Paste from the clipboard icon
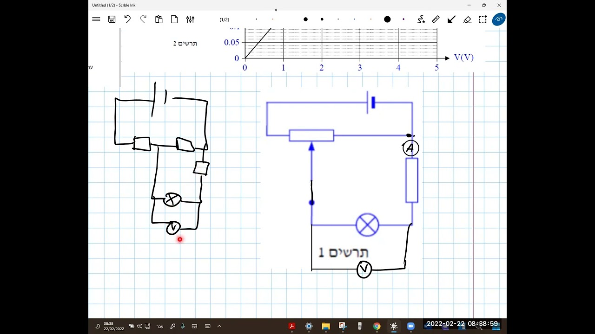Screen dimensions: 595x334 159,19
